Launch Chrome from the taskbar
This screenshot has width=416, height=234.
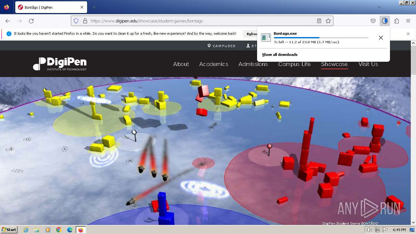pos(59,230)
